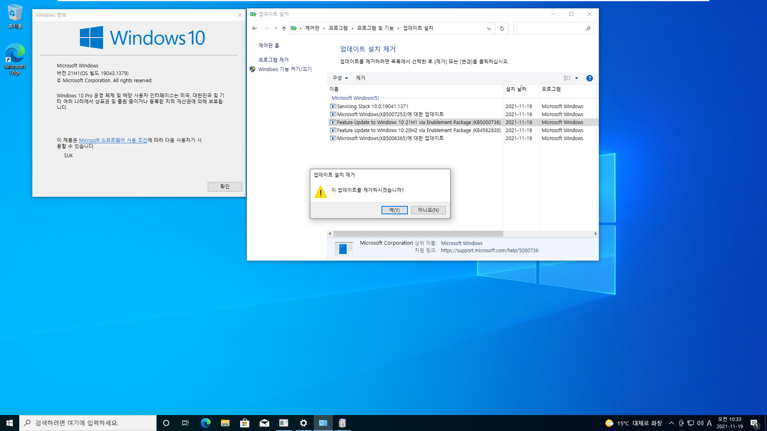
Task: Click the icon of Servicing Stack entry
Action: click(333, 107)
